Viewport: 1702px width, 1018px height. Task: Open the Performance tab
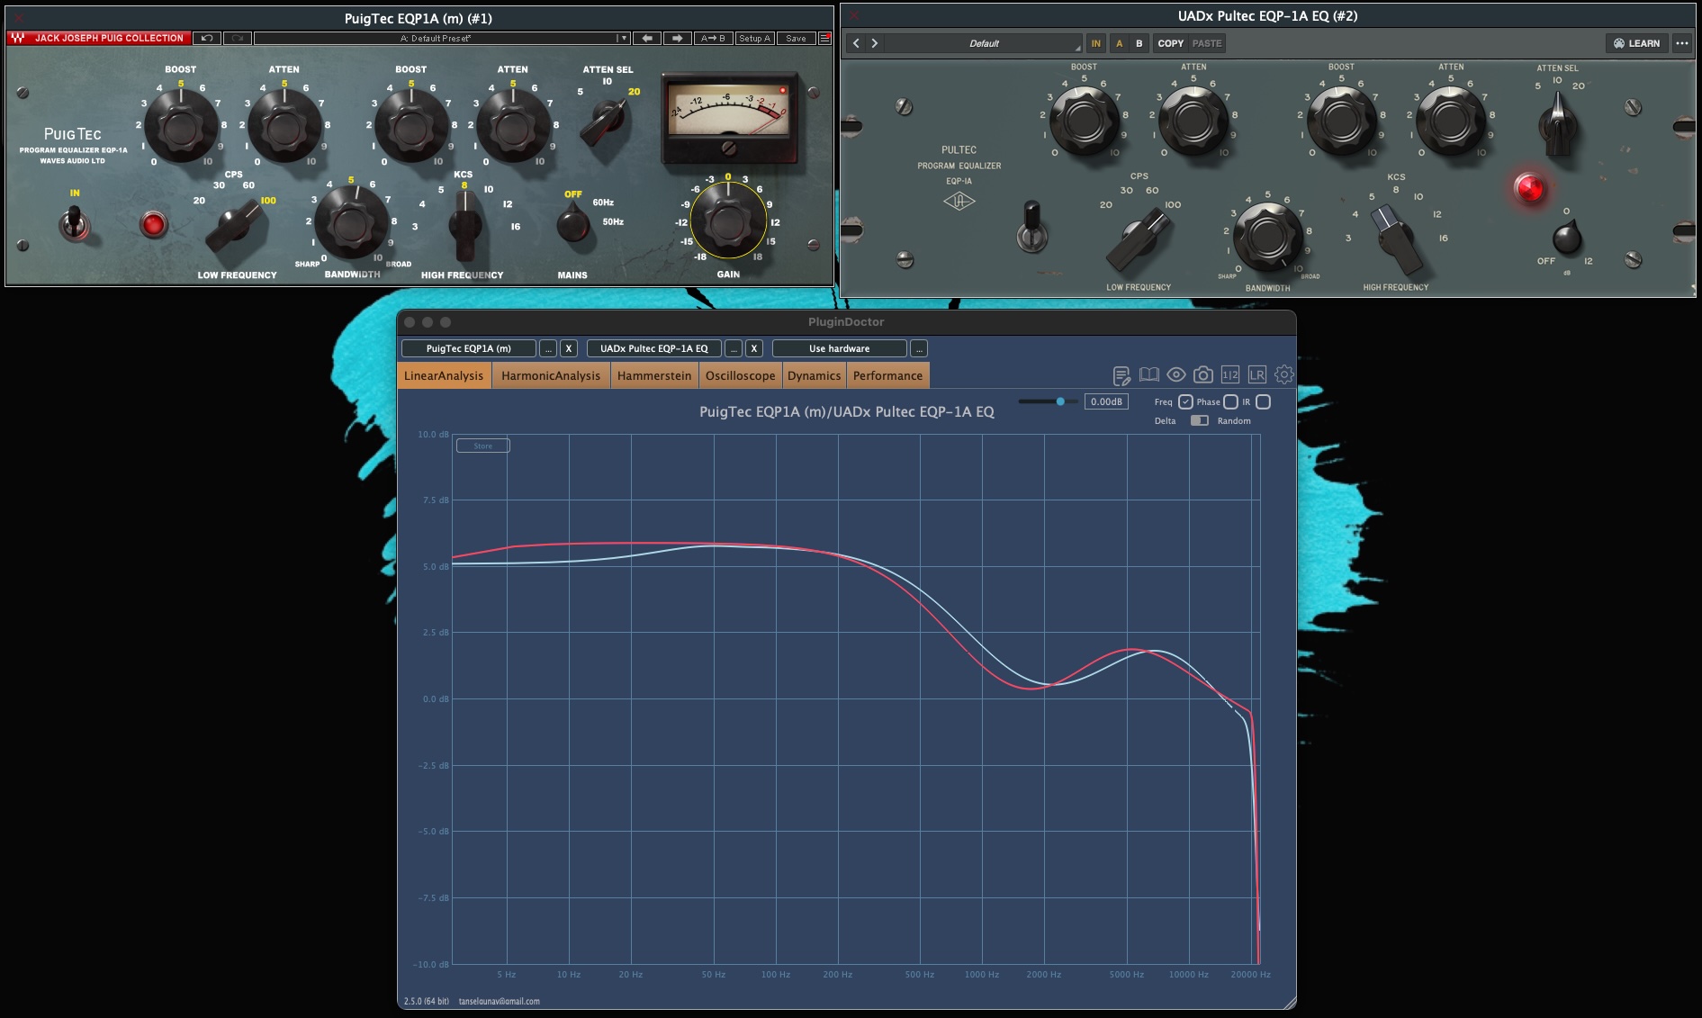click(887, 375)
